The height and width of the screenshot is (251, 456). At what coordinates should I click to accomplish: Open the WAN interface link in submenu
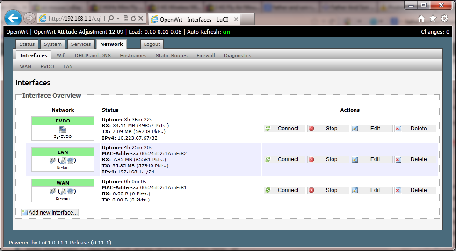coord(26,66)
